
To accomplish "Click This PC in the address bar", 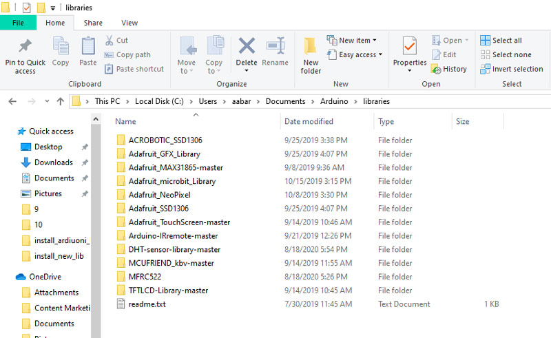I will [107, 102].
